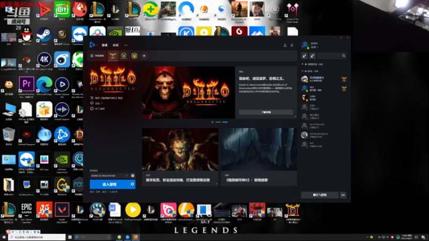429x241 pixels.
Task: Select offline friend BurnThemAll
Action: [x=324, y=126]
